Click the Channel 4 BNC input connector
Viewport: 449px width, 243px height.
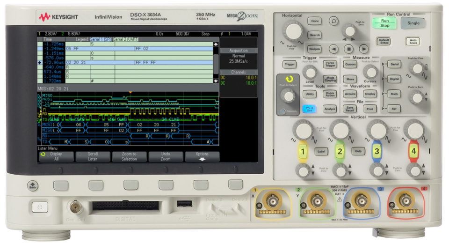tap(406, 201)
